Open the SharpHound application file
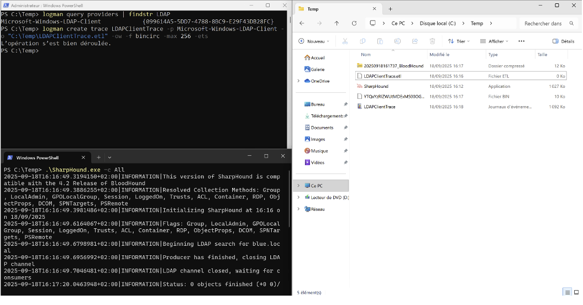This screenshot has height=305, width=583. tap(376, 86)
